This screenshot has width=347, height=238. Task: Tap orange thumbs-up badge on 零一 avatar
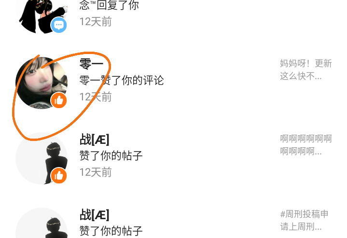59,100
